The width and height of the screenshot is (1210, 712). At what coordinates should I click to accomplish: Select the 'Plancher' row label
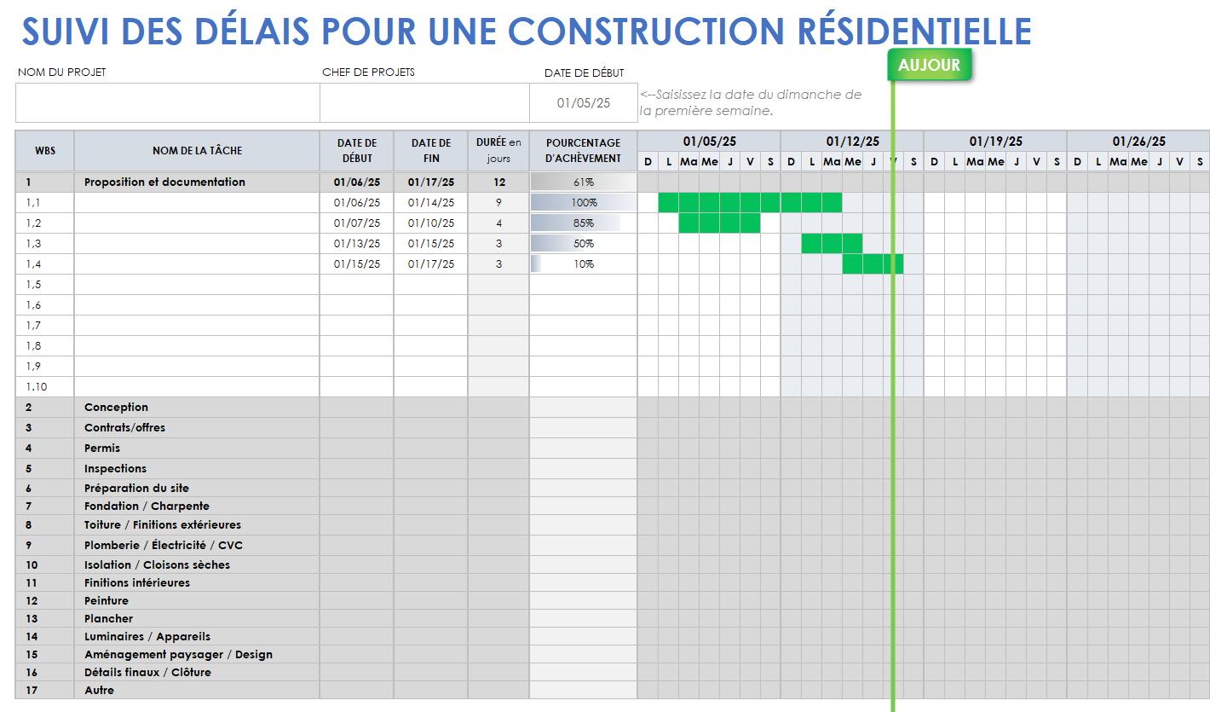tap(108, 619)
